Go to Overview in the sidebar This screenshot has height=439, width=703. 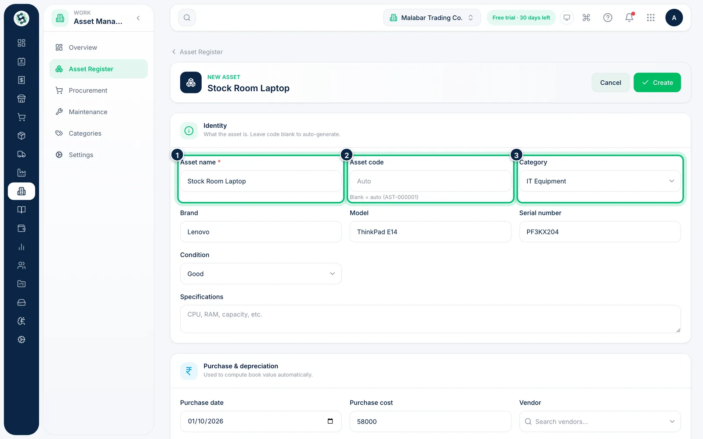[98, 47]
